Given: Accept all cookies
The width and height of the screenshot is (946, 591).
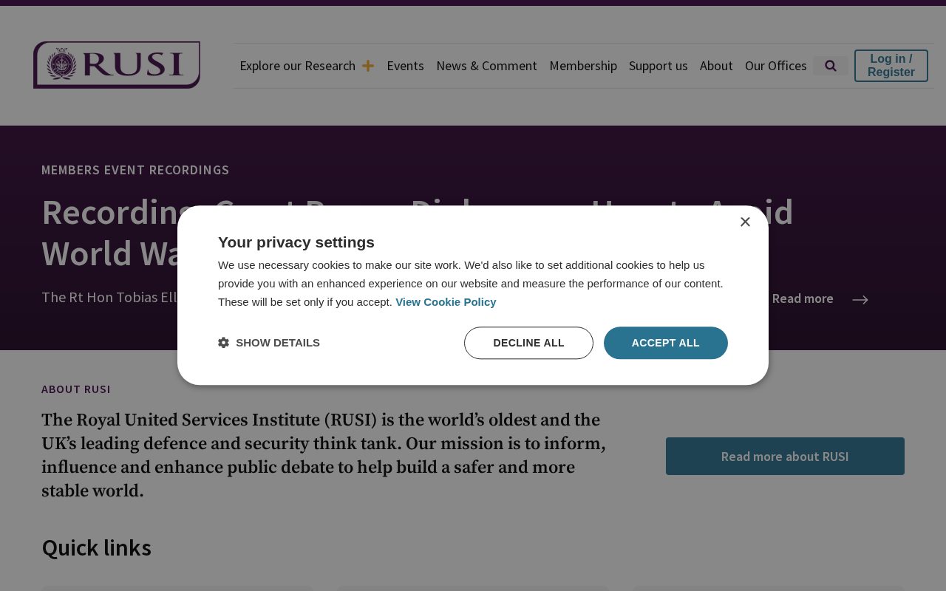Looking at the screenshot, I should pos(666,343).
